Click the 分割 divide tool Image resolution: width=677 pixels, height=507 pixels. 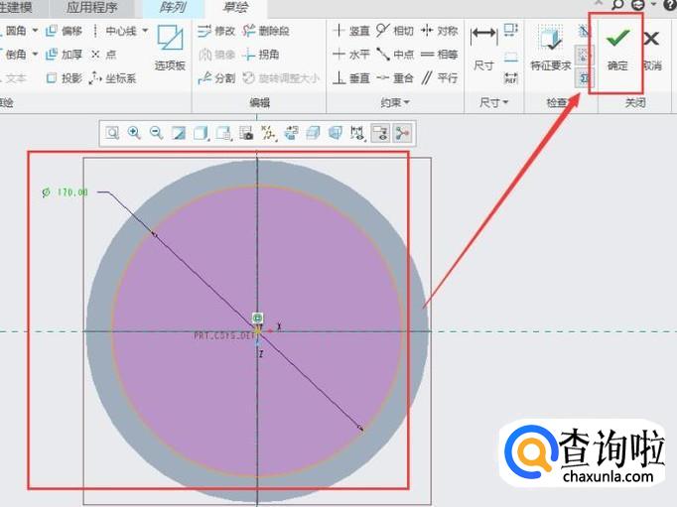coord(216,78)
